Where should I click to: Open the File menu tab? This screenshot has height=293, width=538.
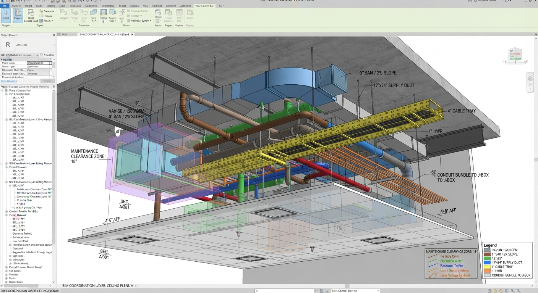[x=4, y=6]
